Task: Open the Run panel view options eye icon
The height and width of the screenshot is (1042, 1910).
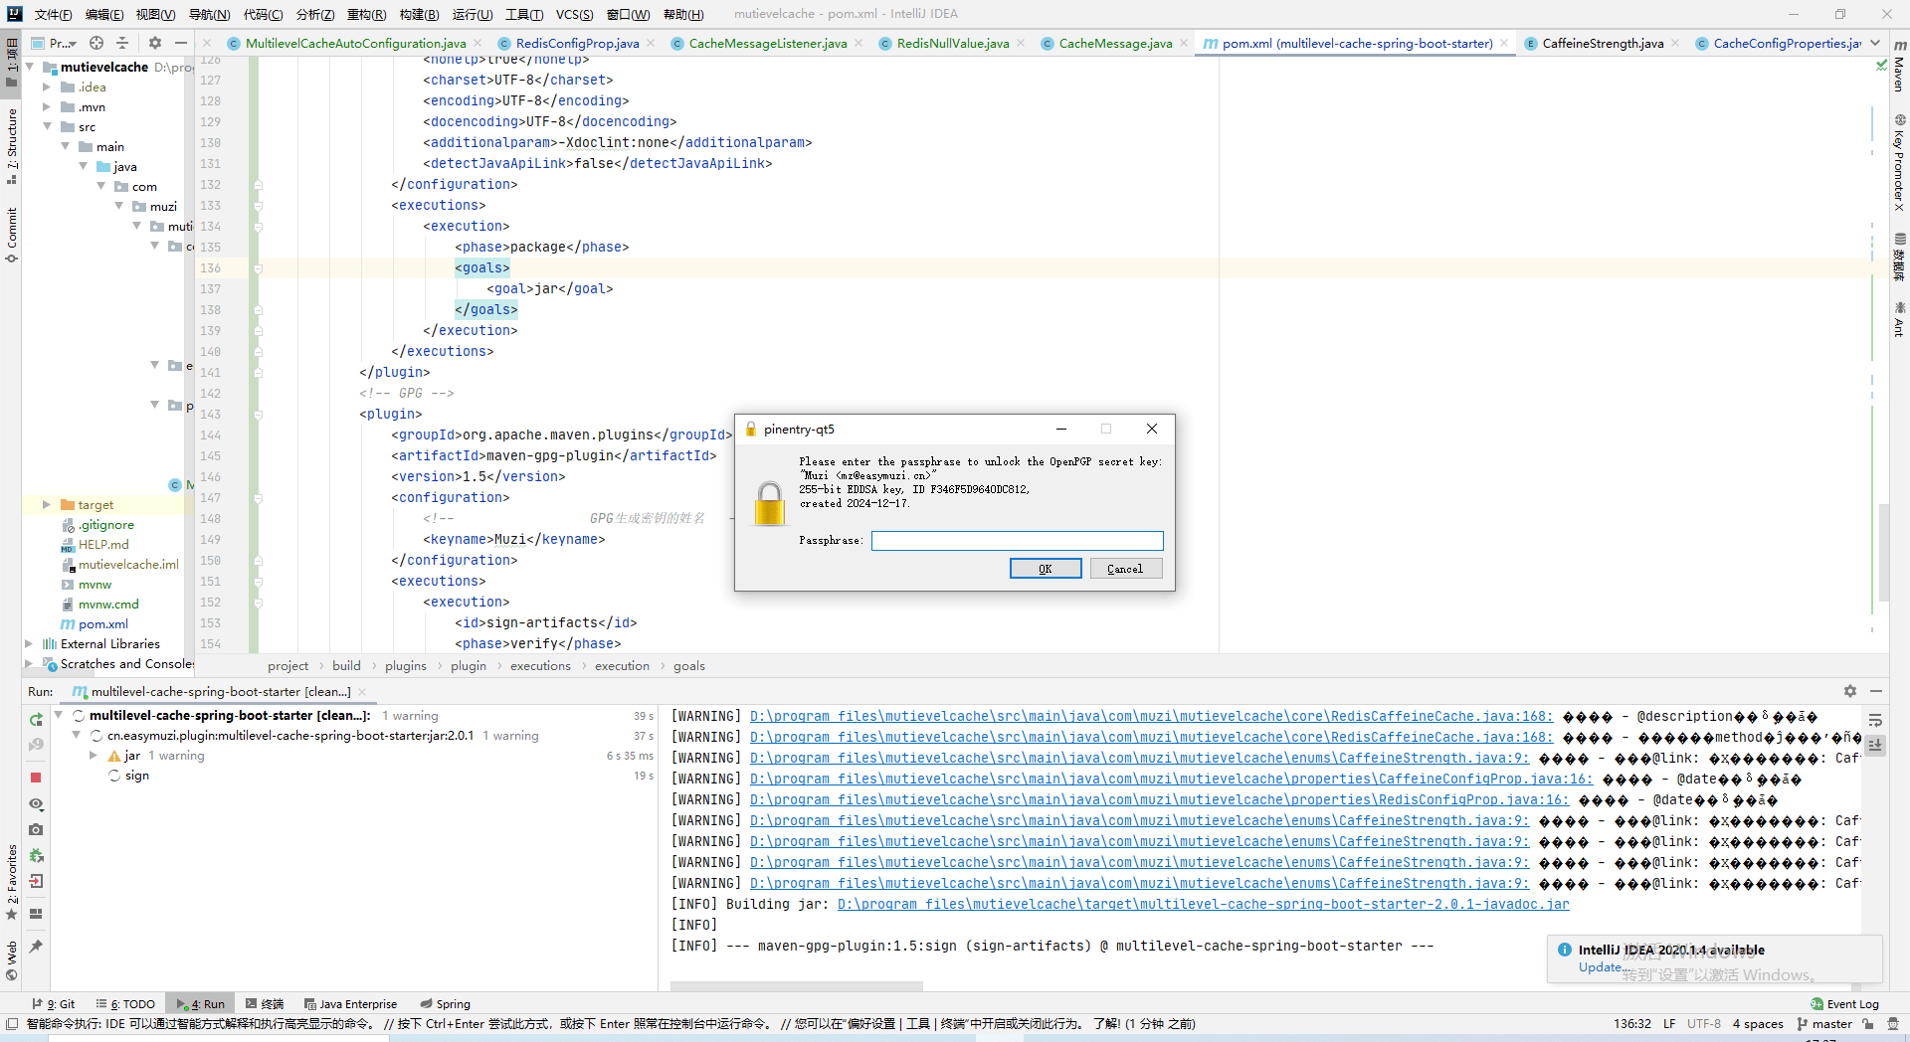Action: tap(36, 803)
